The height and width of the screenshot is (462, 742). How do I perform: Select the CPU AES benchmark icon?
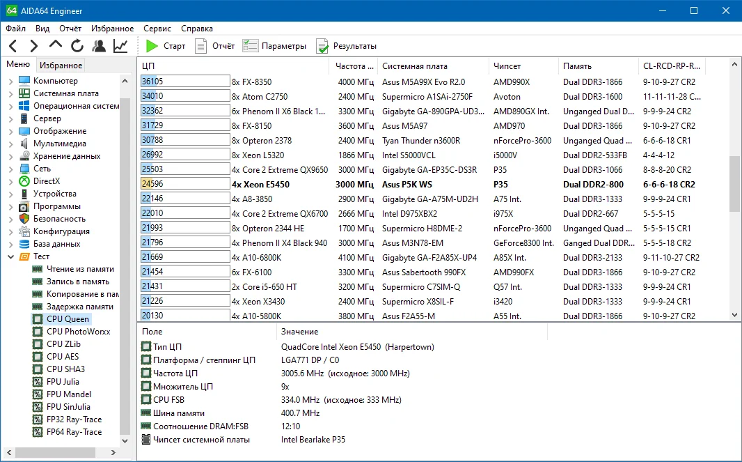click(38, 357)
